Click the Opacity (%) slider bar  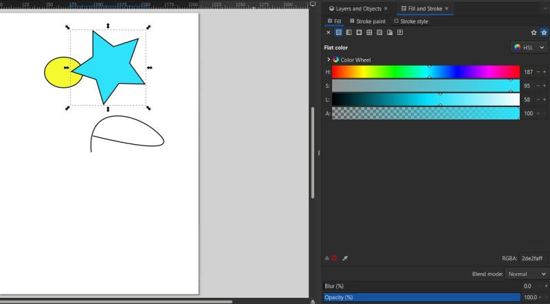[421, 297]
